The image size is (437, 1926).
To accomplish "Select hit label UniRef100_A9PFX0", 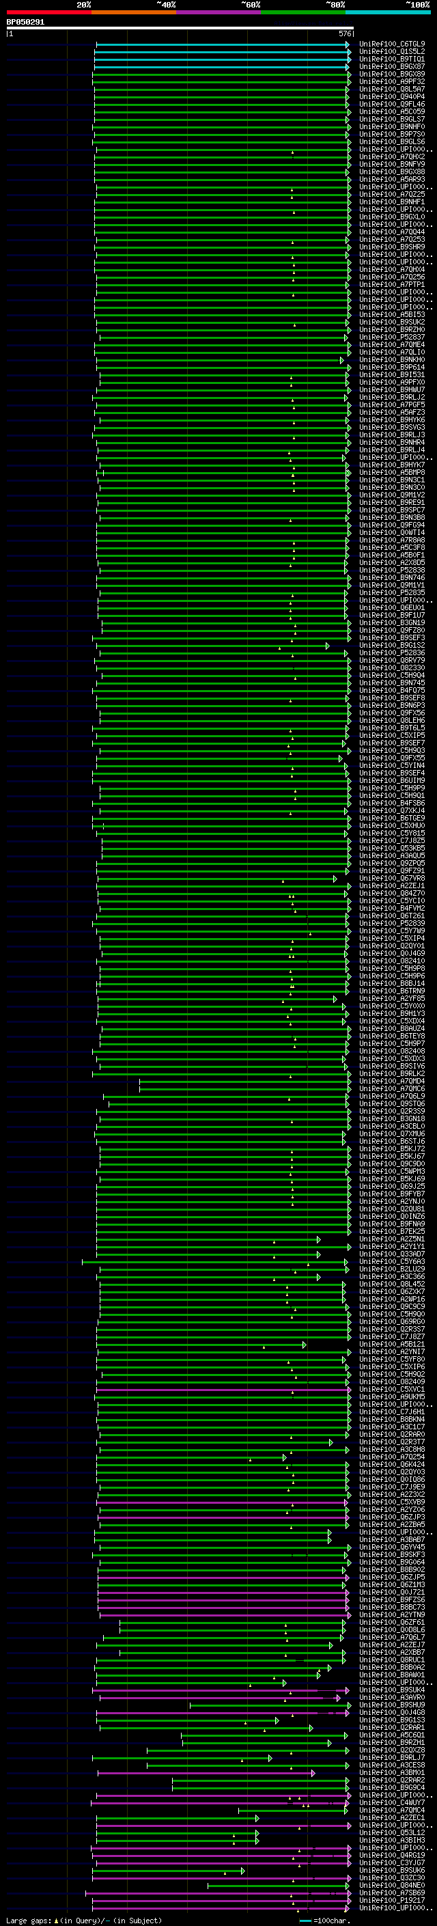I will tap(392, 382).
